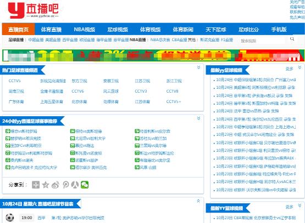Toggle the 10月24日 直播吧足球节目表 panel chevron
The height and width of the screenshot is (223, 305).
click(x=198, y=201)
